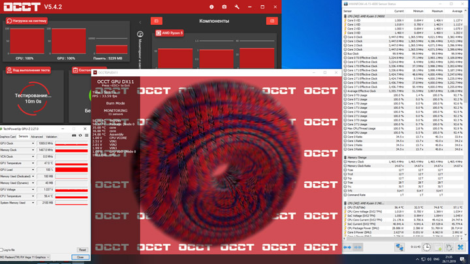This screenshot has height=264, width=470.
Task: Open the GPU Load sensor dropdown
Action: [x=33, y=169]
